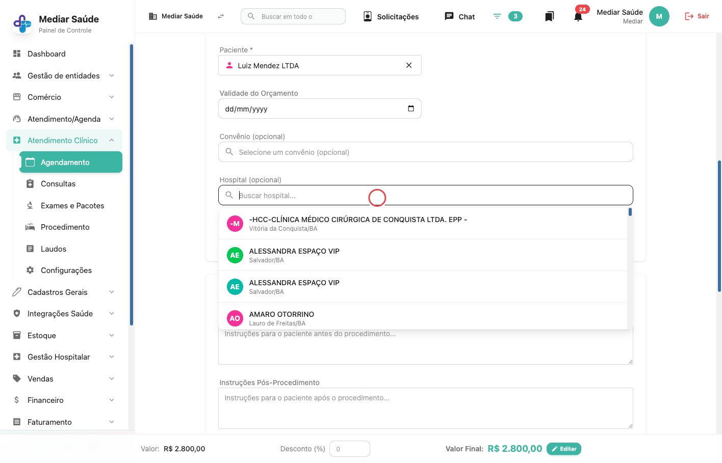
Task: Collapse the Atendimento Clínico section
Action: click(x=64, y=141)
